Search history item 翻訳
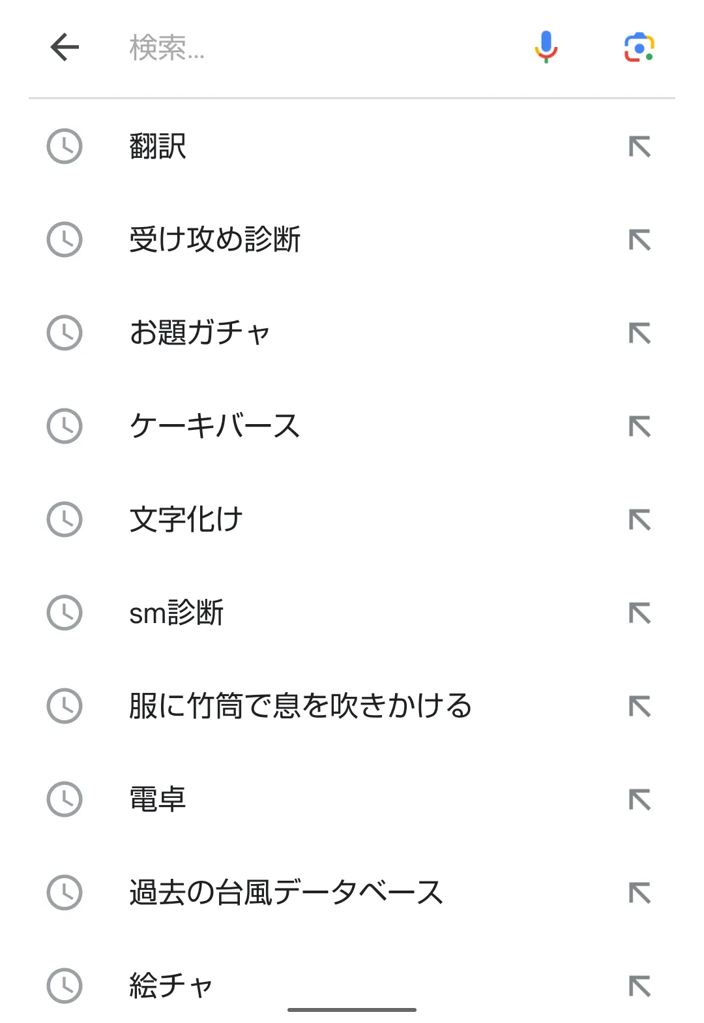704x1023 pixels. 158,147
